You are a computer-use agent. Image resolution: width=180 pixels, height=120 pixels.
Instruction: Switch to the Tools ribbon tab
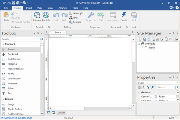coord(75,8)
